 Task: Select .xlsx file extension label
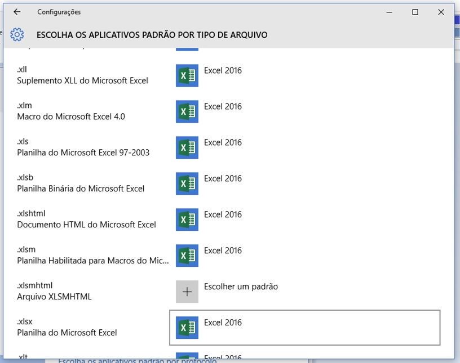(x=25, y=322)
